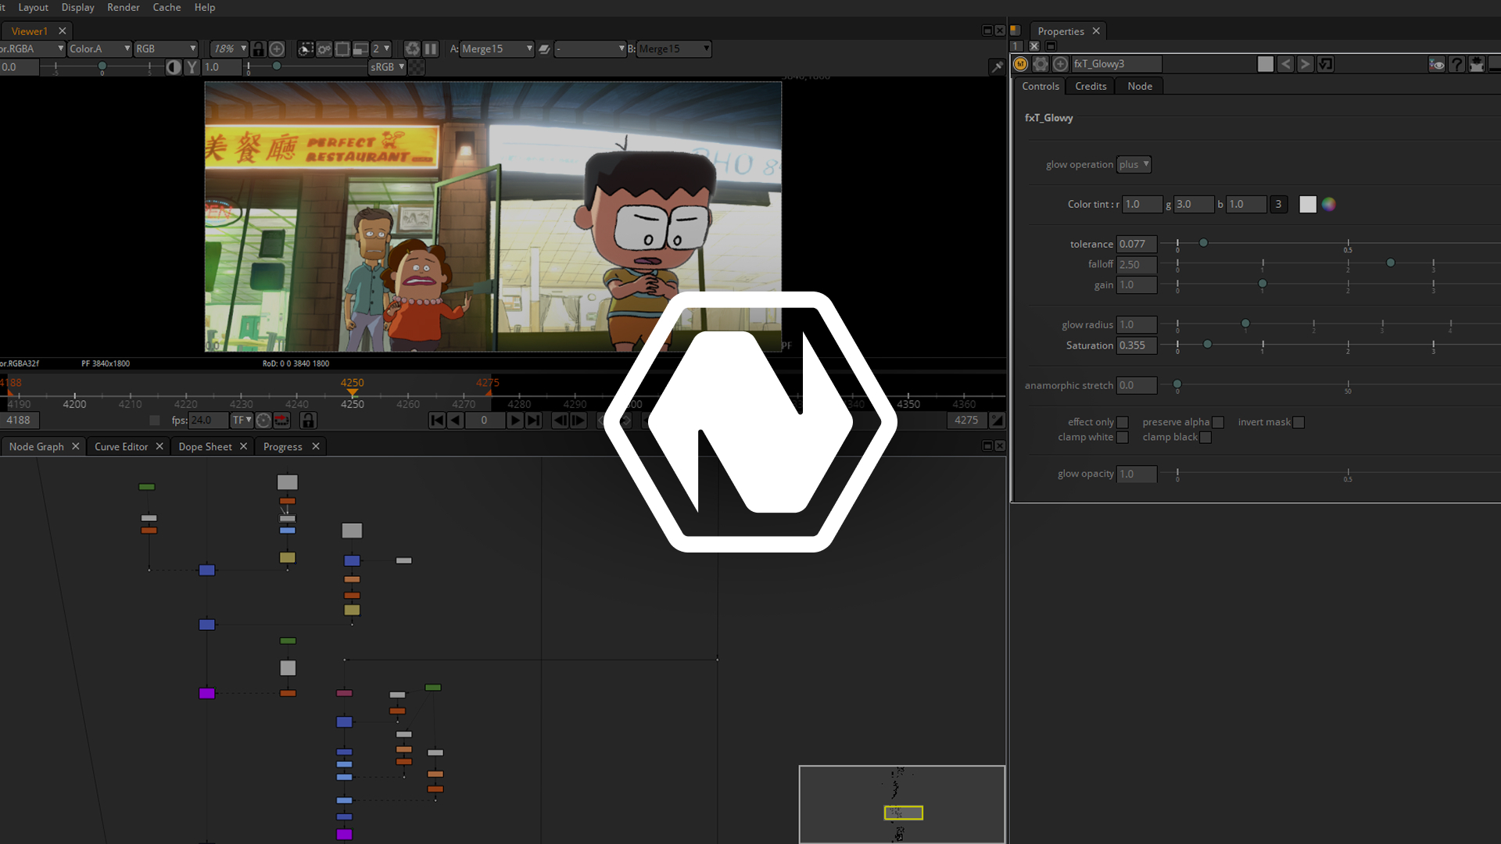Viewport: 1501px width, 844px height.
Task: Click the float panel icon for fxT_Glowy3
Action: [x=1477, y=64]
